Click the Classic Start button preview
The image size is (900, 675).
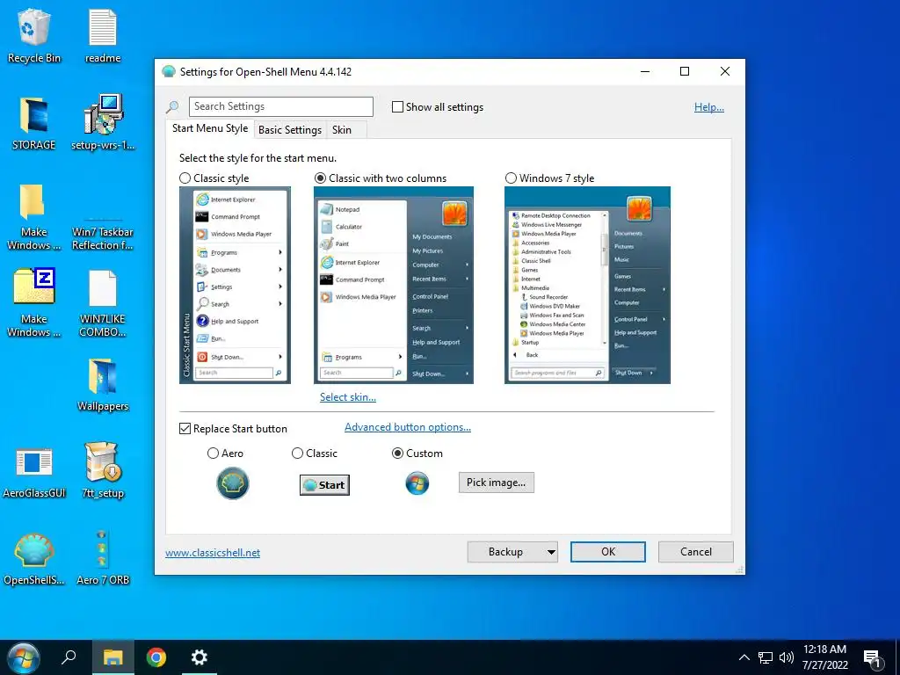pyautogui.click(x=324, y=485)
